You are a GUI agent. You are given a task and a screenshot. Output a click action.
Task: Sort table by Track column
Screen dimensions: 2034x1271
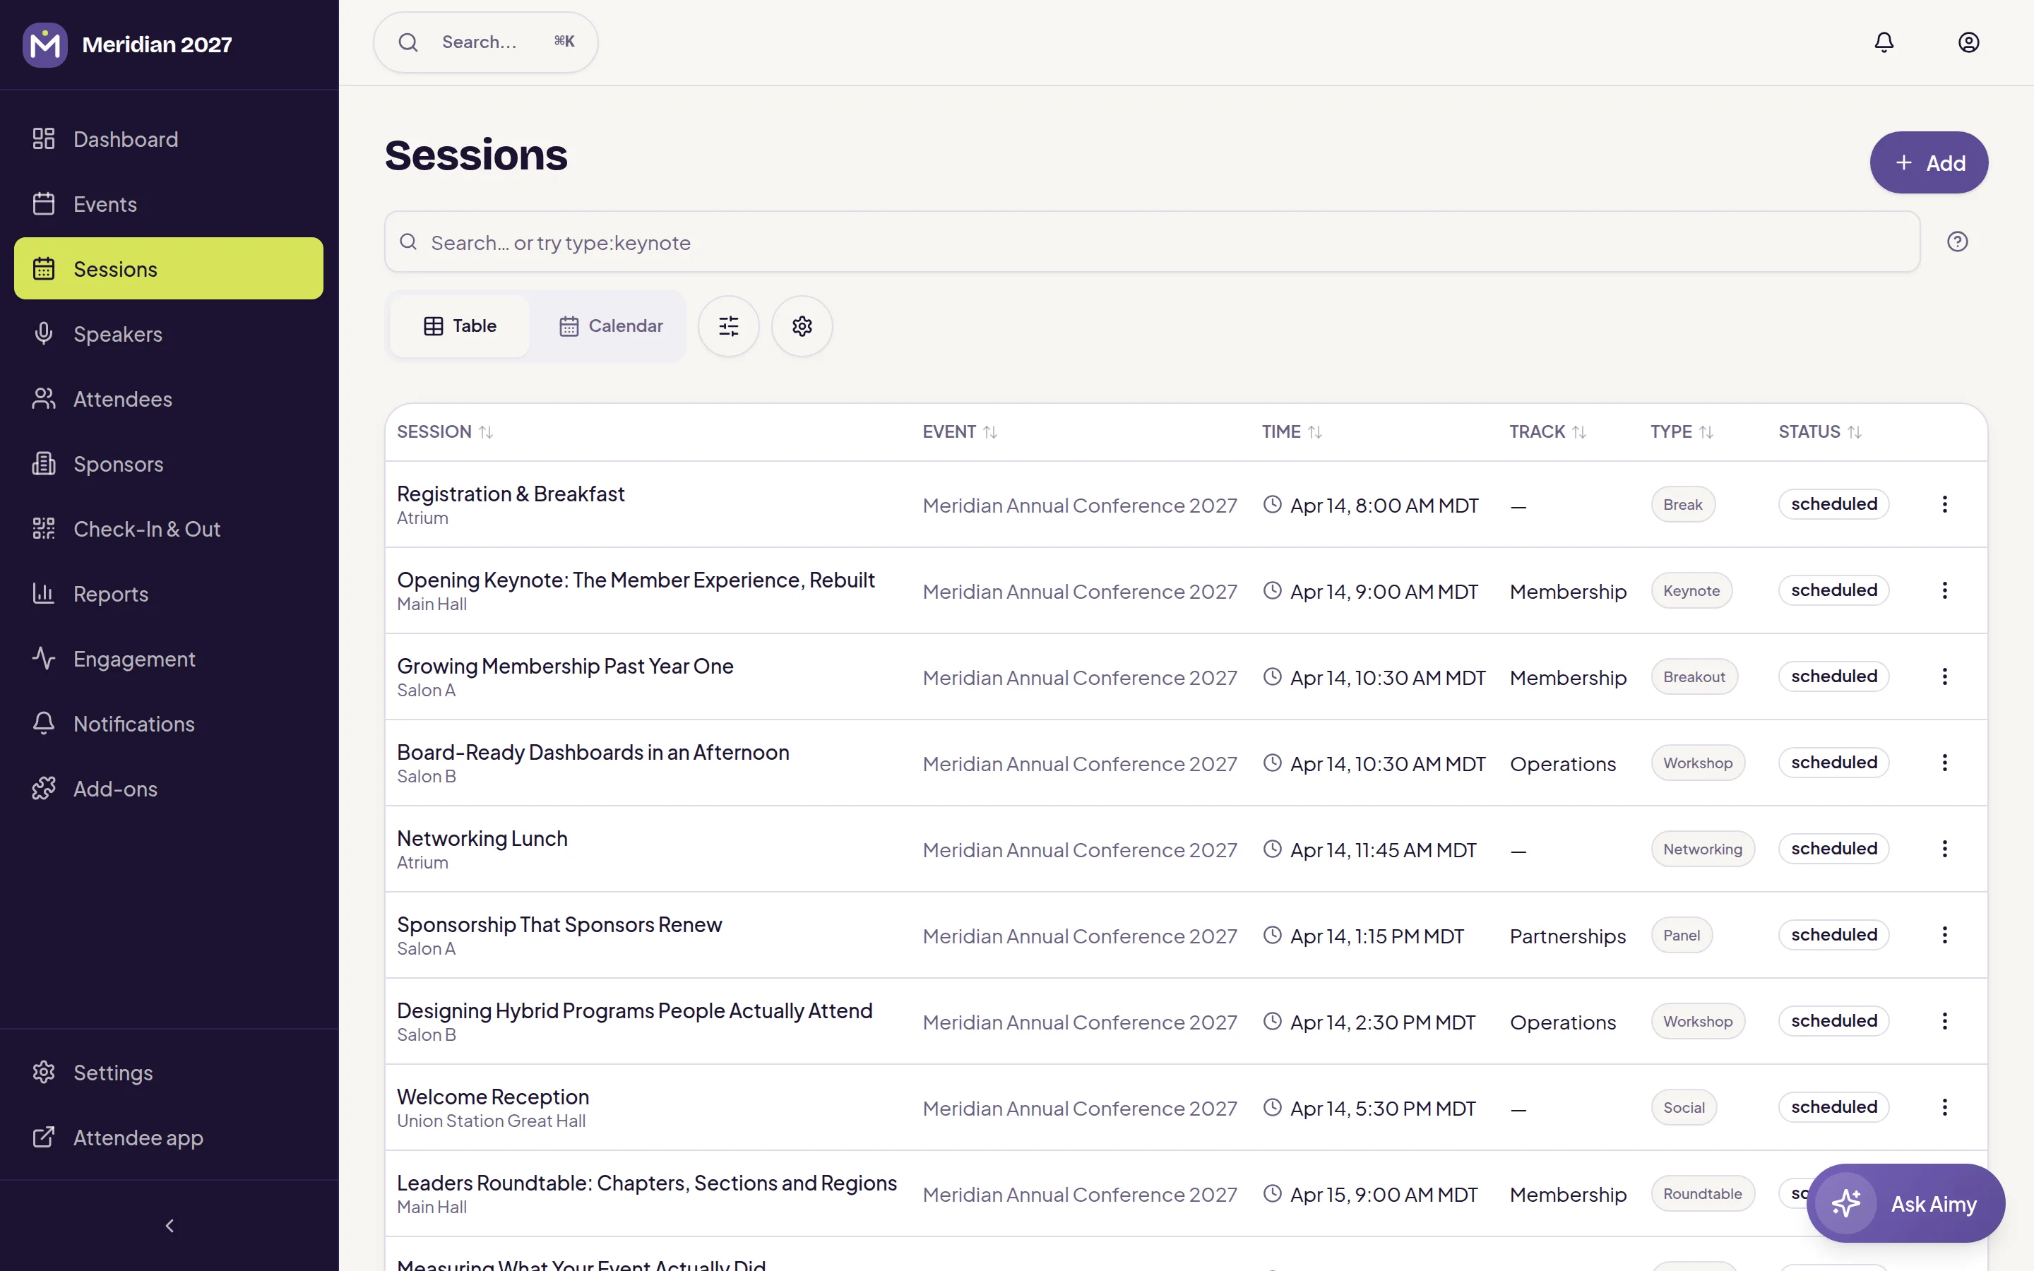click(x=1547, y=432)
